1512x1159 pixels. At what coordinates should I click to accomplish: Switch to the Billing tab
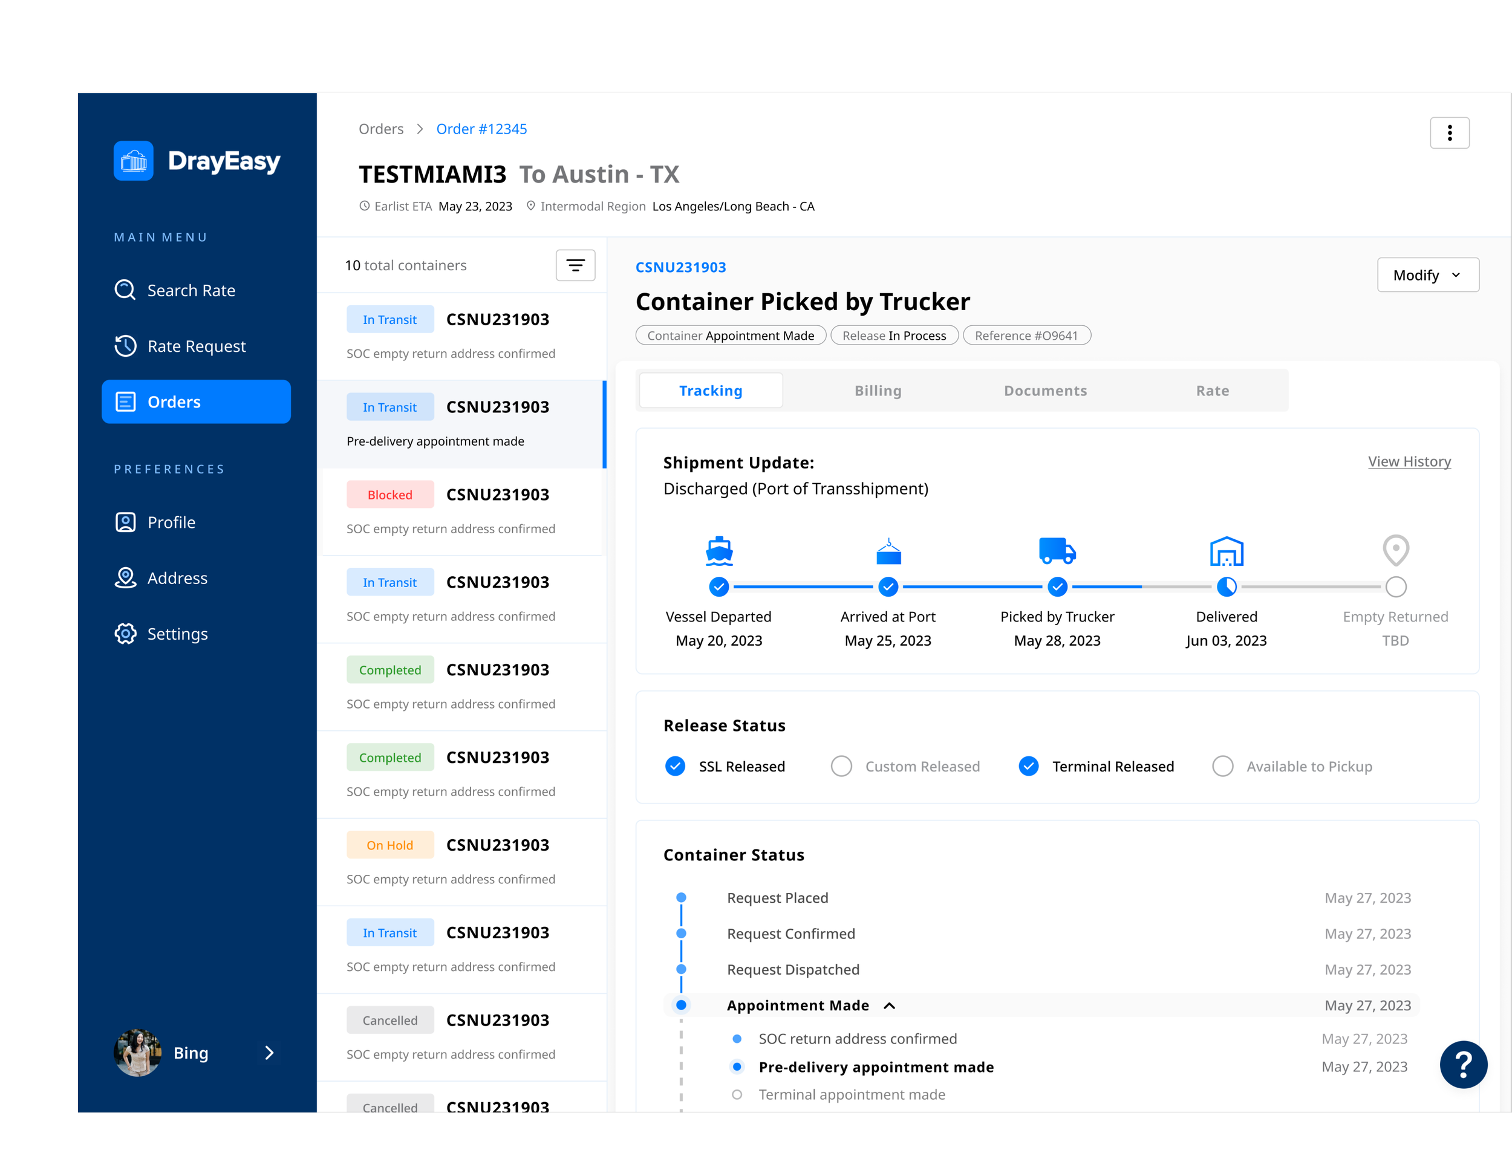877,391
